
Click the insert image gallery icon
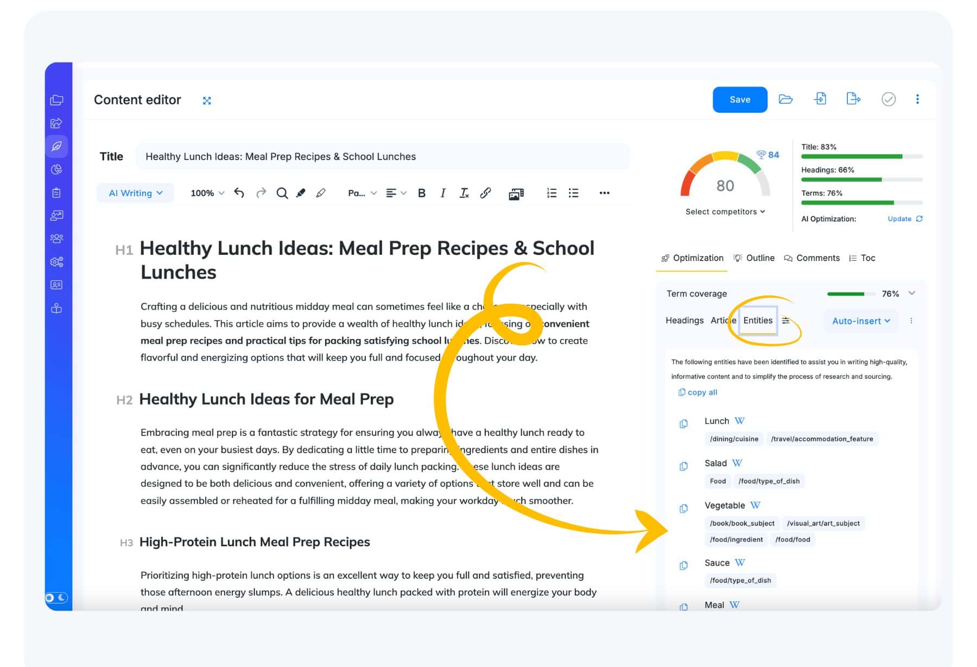(x=516, y=194)
